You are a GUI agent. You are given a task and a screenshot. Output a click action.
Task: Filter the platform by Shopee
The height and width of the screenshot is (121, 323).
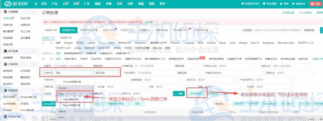[x=68, y=43]
